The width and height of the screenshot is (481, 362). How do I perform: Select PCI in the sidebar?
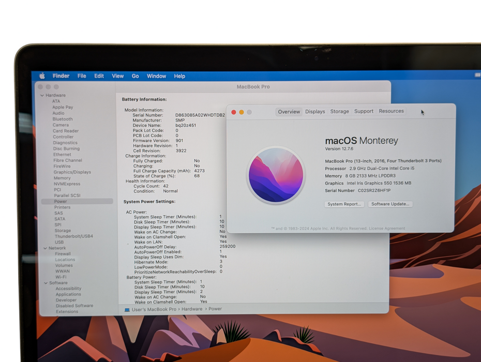[x=57, y=190]
